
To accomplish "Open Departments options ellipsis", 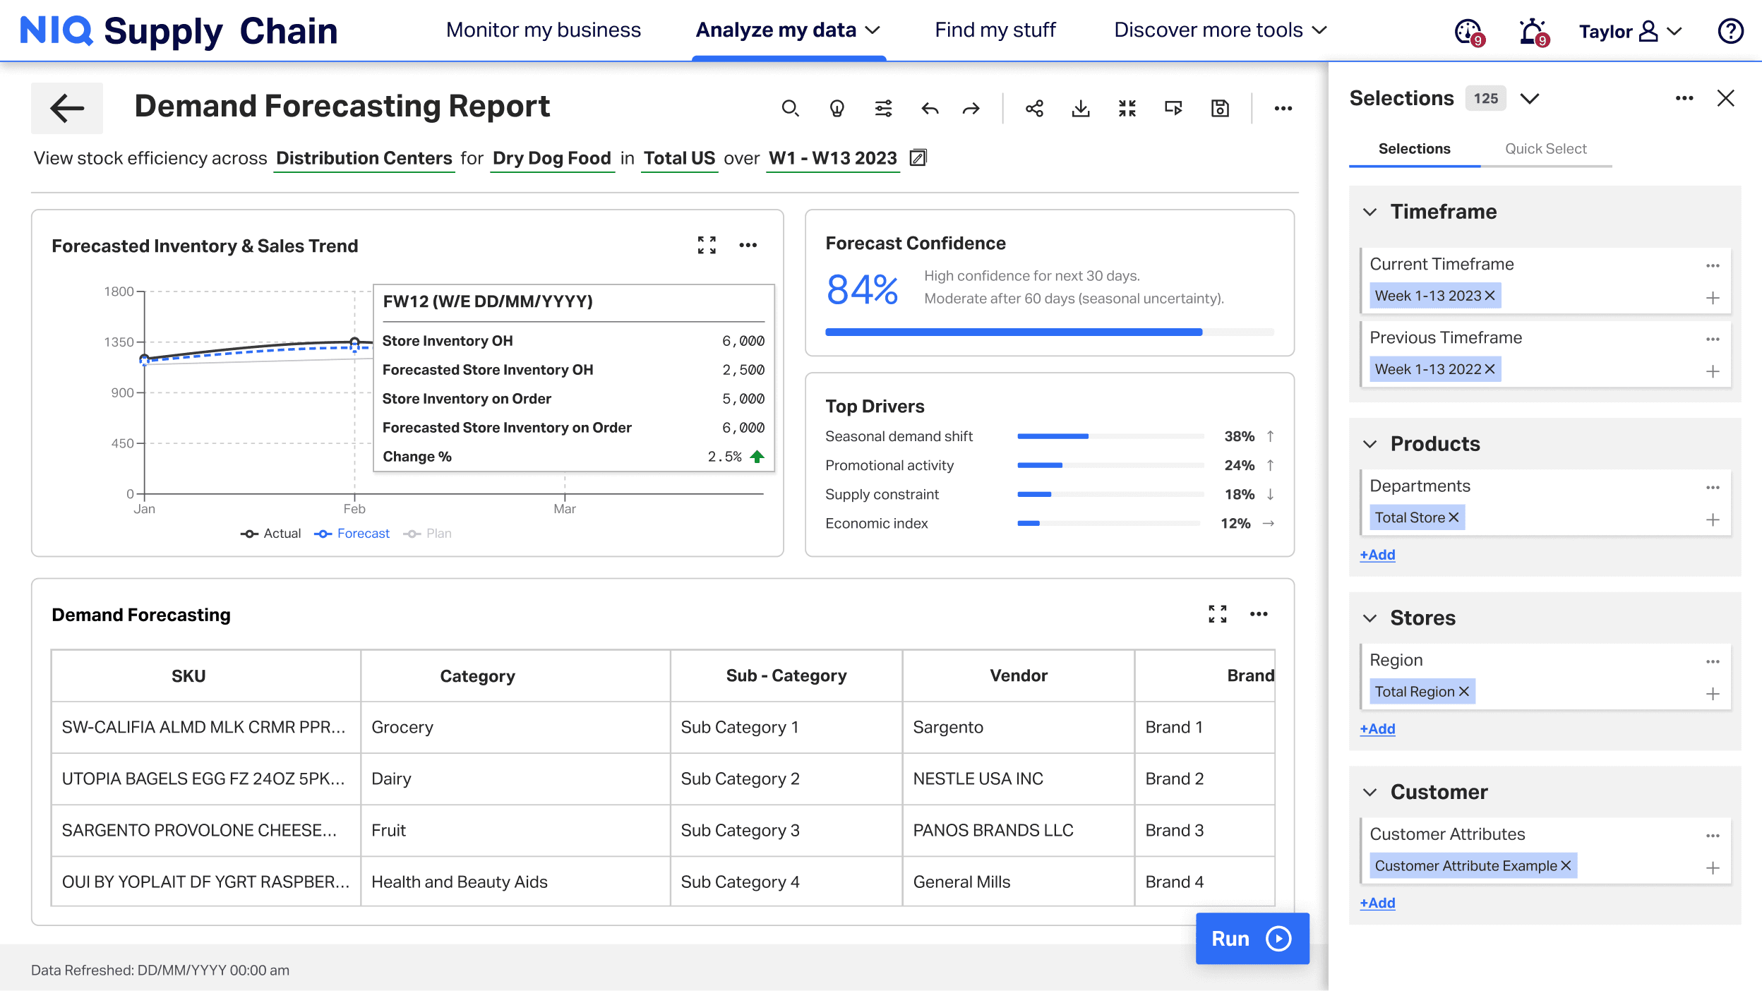I will [x=1713, y=487].
